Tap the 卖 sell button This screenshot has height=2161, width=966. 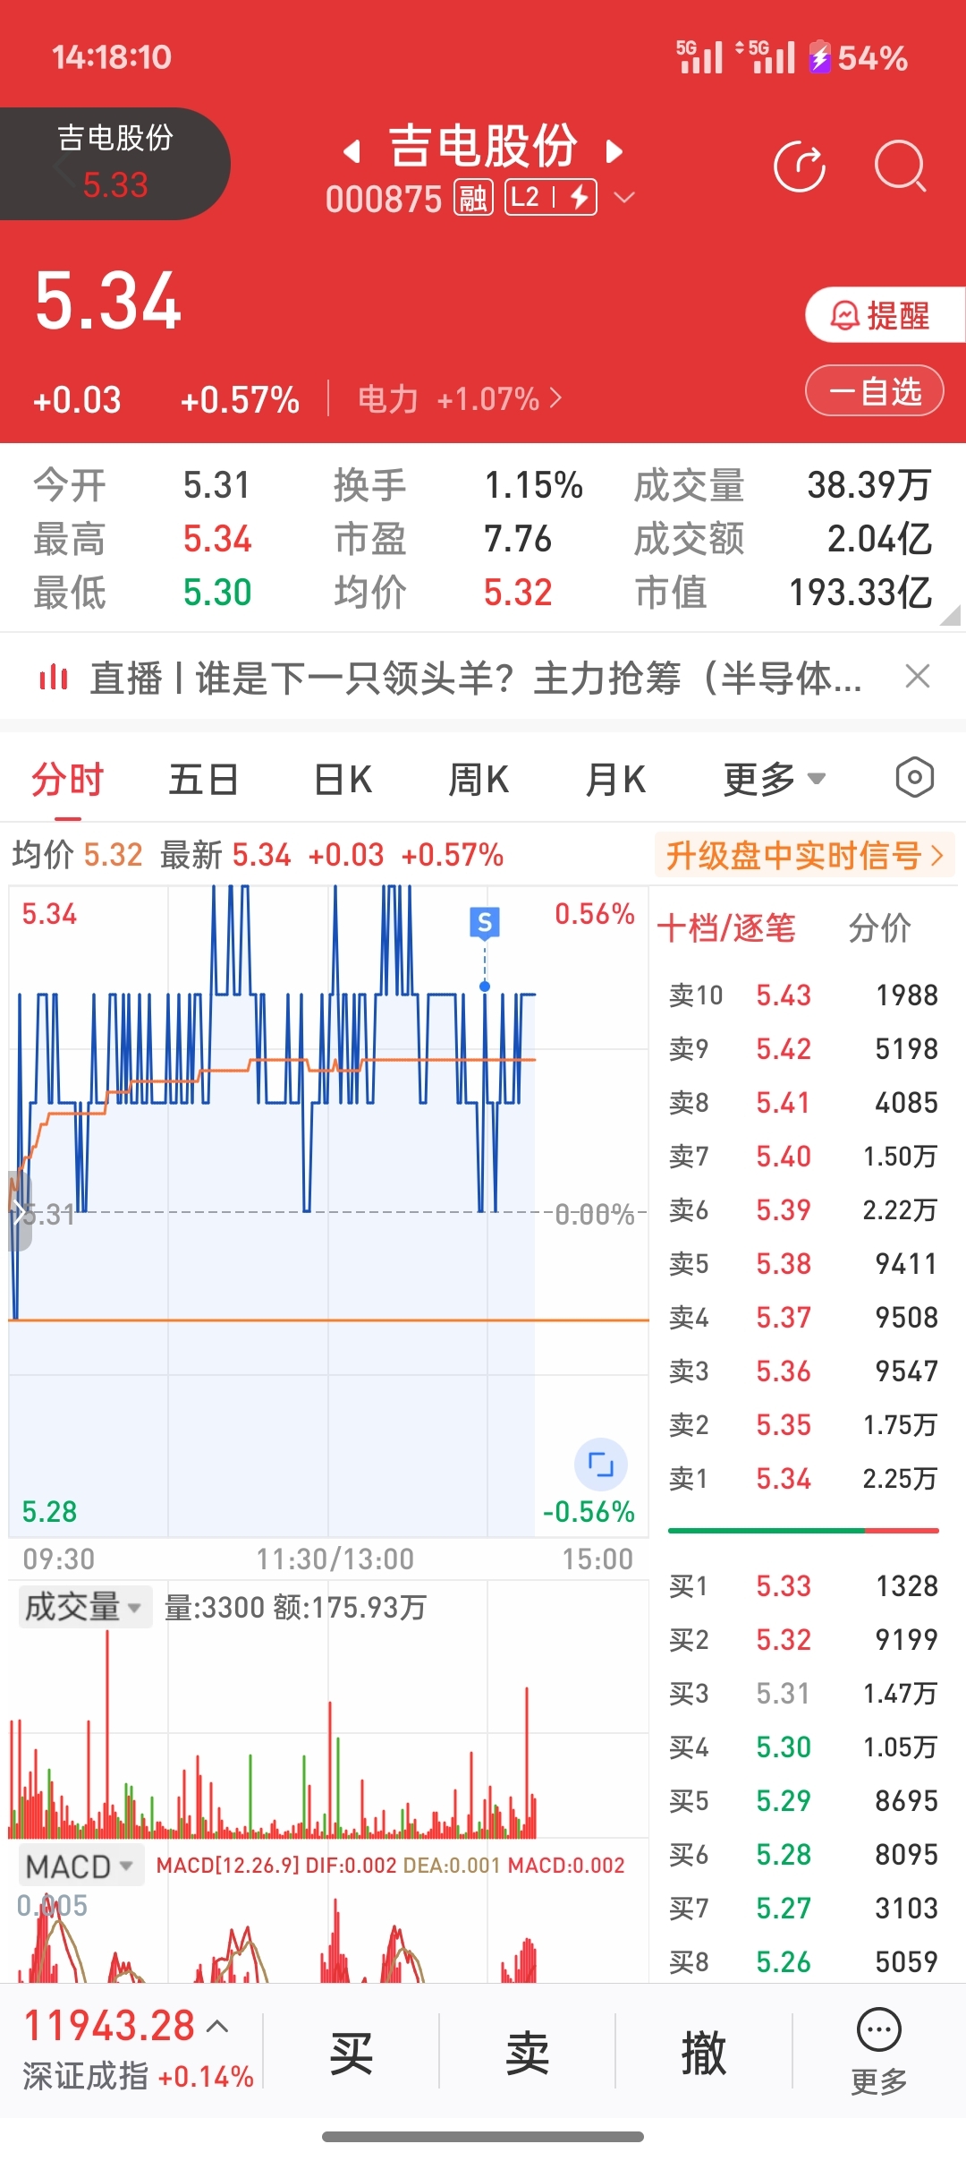tap(527, 2053)
